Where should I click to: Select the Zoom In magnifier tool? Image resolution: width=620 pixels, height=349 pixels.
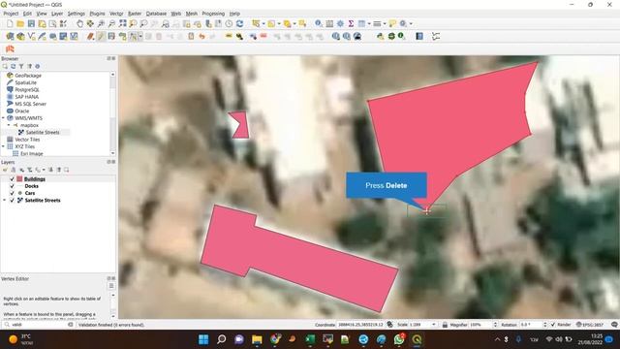pyautogui.click(x=101, y=23)
